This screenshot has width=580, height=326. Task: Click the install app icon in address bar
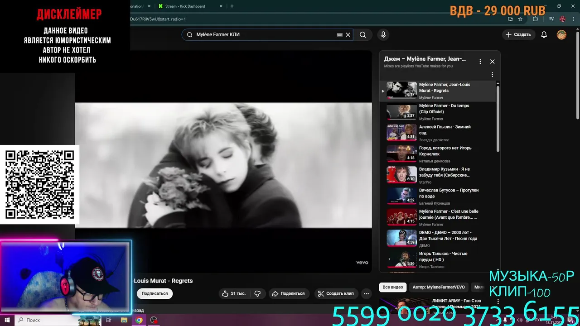point(510,19)
